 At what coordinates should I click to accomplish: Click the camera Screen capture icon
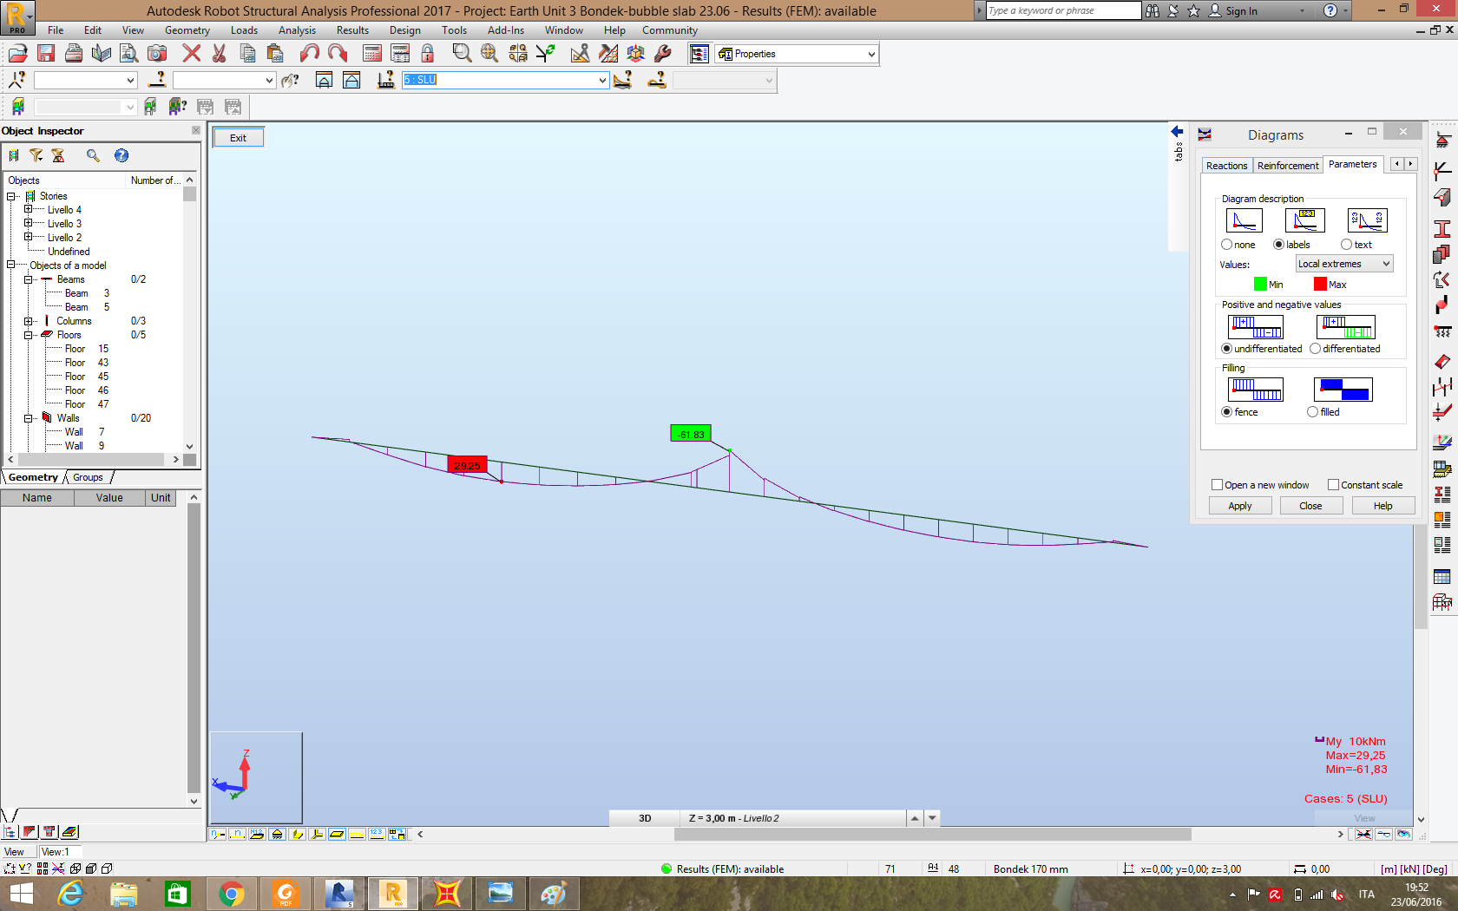pyautogui.click(x=157, y=54)
